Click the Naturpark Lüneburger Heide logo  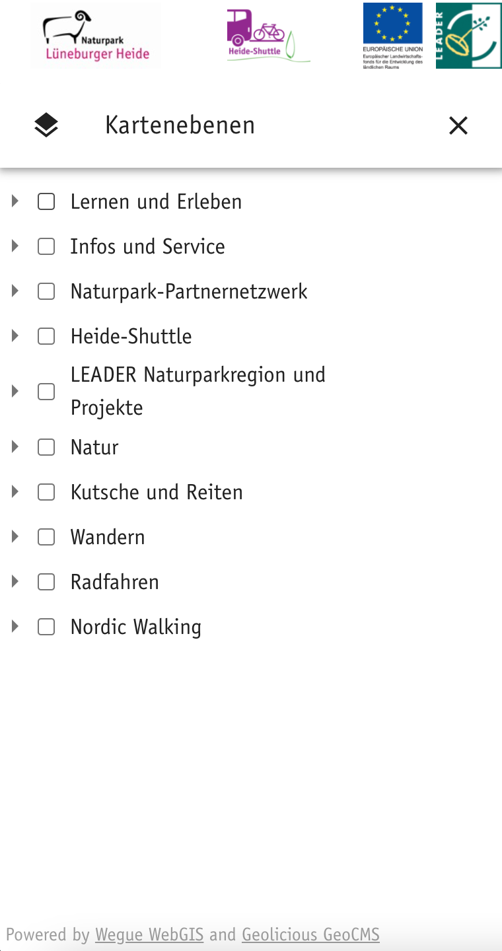[96, 36]
